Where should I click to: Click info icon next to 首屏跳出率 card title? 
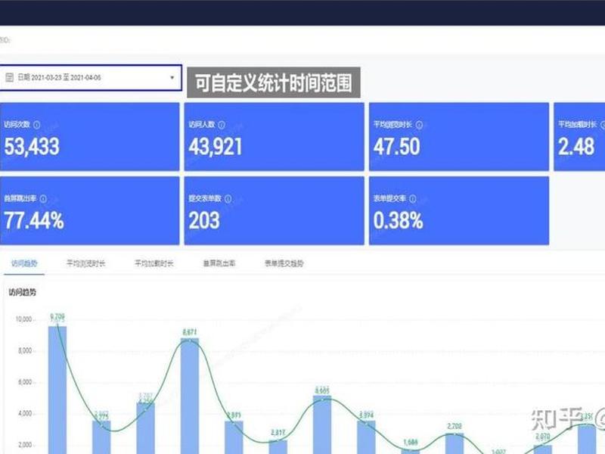pos(43,199)
